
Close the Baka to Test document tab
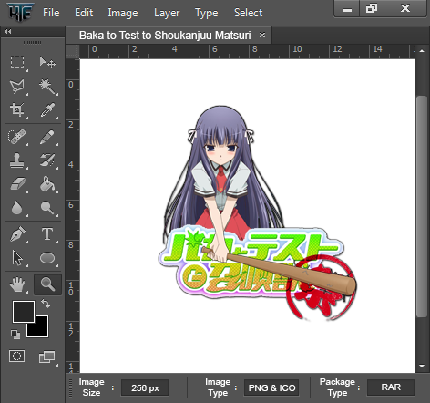[x=262, y=35]
